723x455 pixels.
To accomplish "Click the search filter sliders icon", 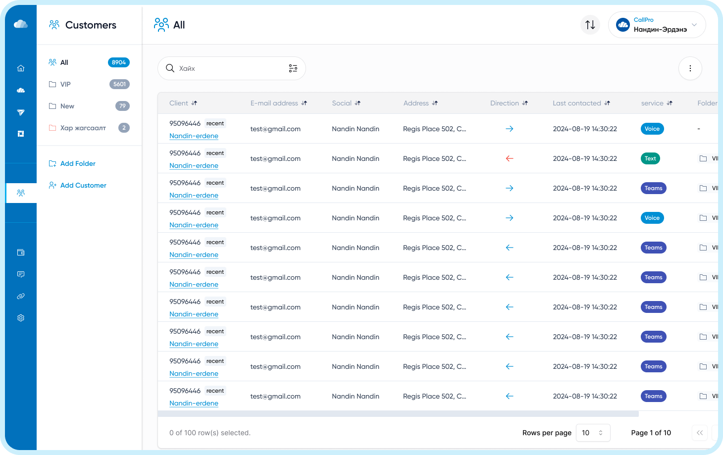I will 293,68.
